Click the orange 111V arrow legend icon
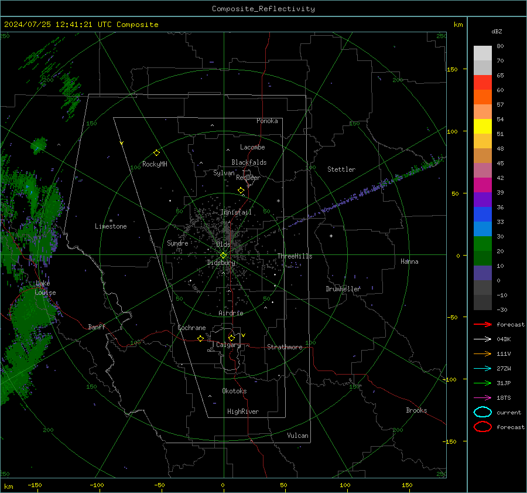 tap(482, 353)
